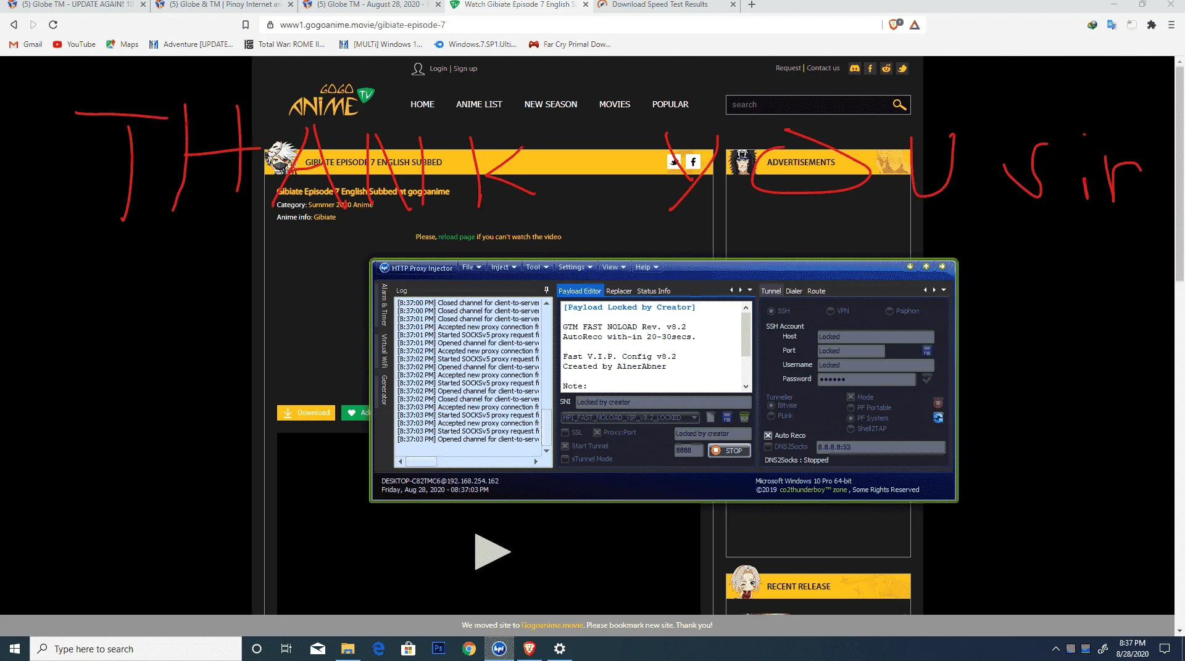
Task: Open ANIME LIST in site navigation
Action: click(479, 104)
